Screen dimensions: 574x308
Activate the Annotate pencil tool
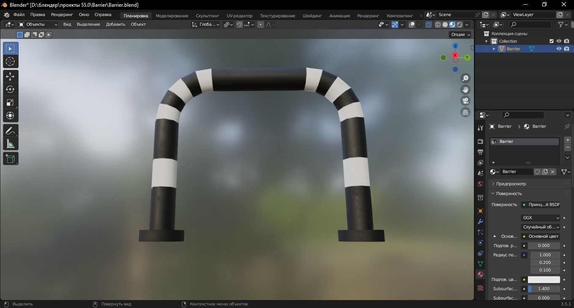[x=11, y=131]
